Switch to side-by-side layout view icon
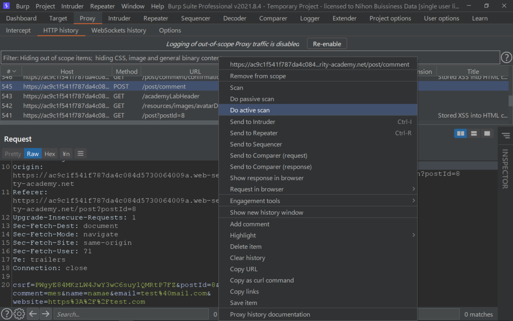The width and height of the screenshot is (513, 321). [460, 134]
